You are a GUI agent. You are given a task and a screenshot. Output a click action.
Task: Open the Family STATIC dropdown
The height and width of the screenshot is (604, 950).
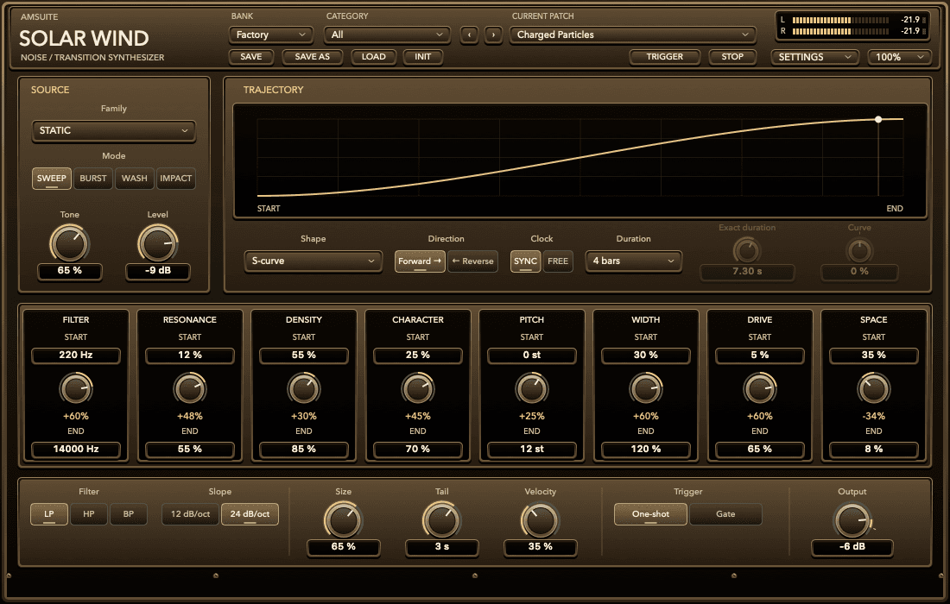click(x=114, y=131)
